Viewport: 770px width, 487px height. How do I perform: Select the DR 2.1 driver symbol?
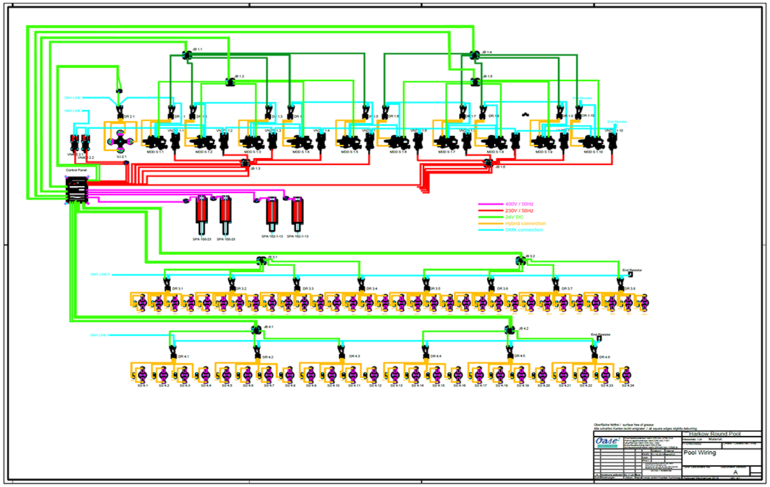click(x=120, y=114)
